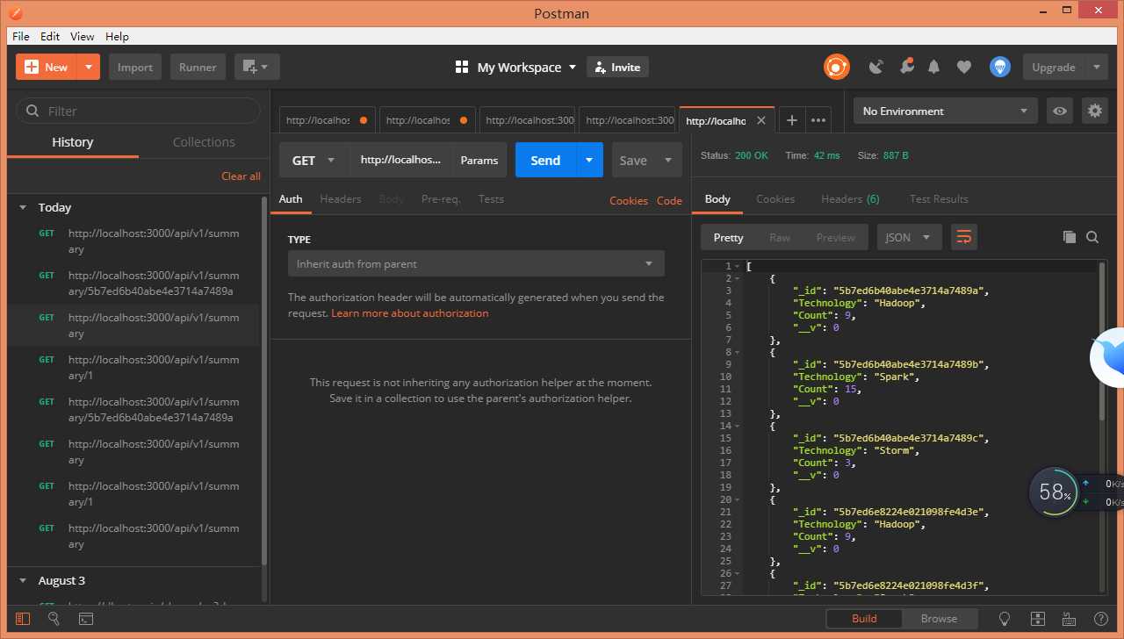1124x639 pixels.
Task: Open Learn more about authorization link
Action: [410, 312]
